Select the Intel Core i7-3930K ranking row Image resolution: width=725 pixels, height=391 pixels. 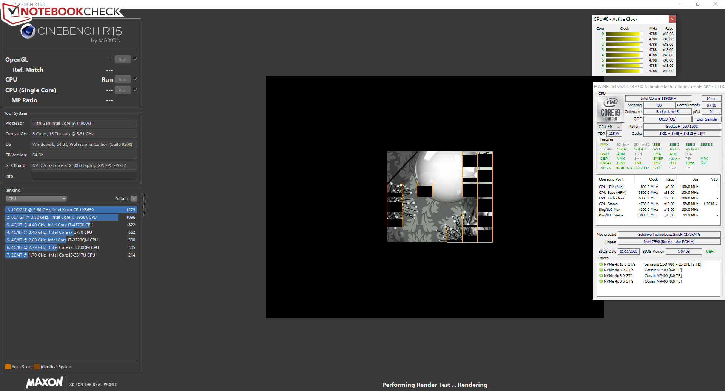(71, 217)
